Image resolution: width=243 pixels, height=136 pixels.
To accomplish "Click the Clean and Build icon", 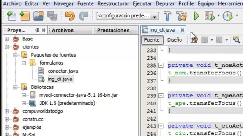I will [x=181, y=16].
